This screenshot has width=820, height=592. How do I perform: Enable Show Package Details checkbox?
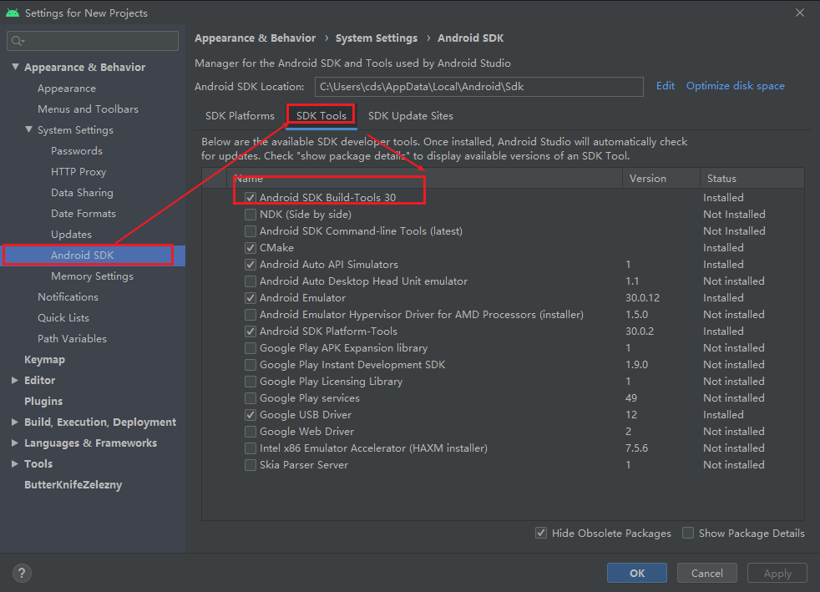click(x=688, y=533)
